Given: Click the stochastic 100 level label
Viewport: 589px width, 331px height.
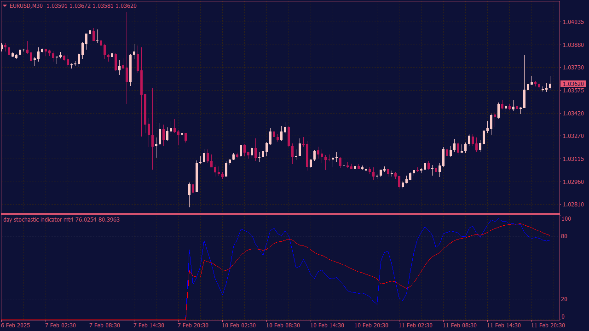Looking at the screenshot, I should coord(566,219).
